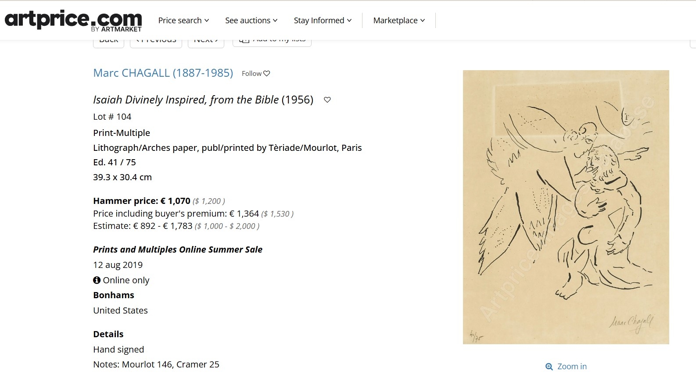
Task: Click the Back button
Action: pos(108,43)
